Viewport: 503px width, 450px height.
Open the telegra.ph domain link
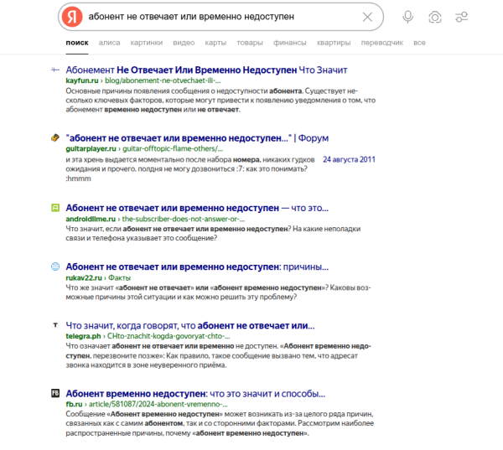click(83, 336)
